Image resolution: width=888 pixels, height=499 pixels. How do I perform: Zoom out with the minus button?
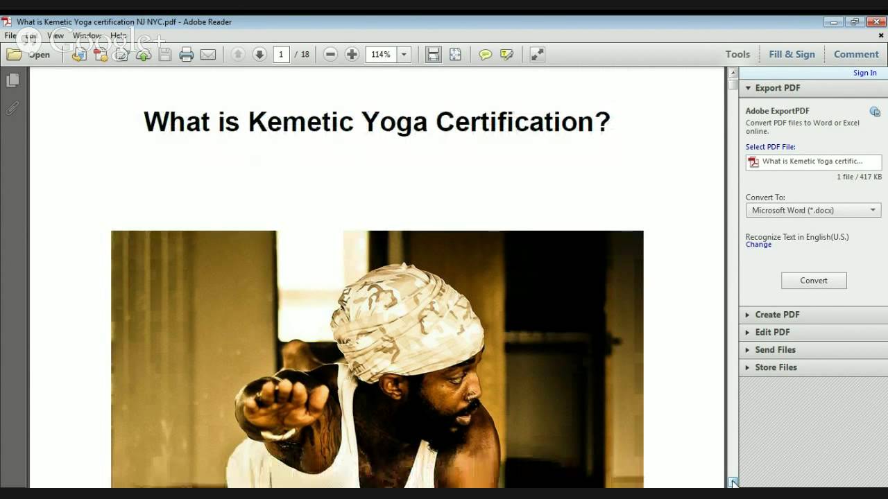click(x=330, y=54)
